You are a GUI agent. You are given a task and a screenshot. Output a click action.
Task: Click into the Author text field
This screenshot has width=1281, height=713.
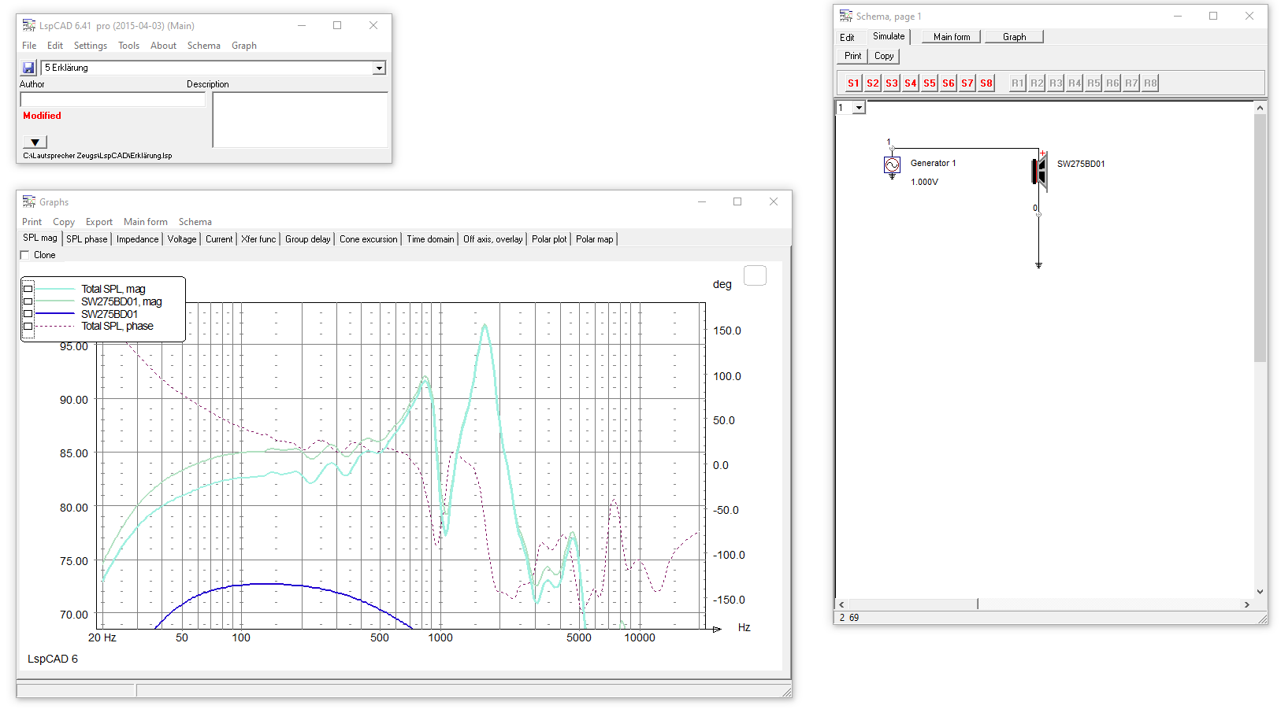coord(113,99)
